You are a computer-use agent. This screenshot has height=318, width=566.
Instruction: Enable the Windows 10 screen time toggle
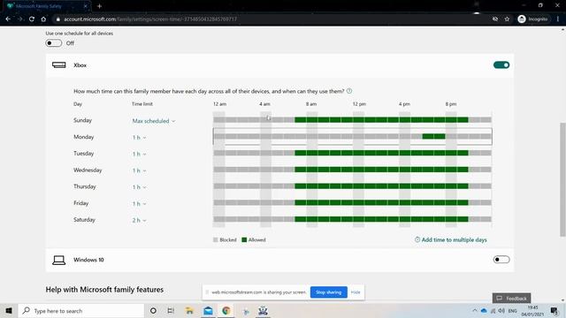[501, 260]
